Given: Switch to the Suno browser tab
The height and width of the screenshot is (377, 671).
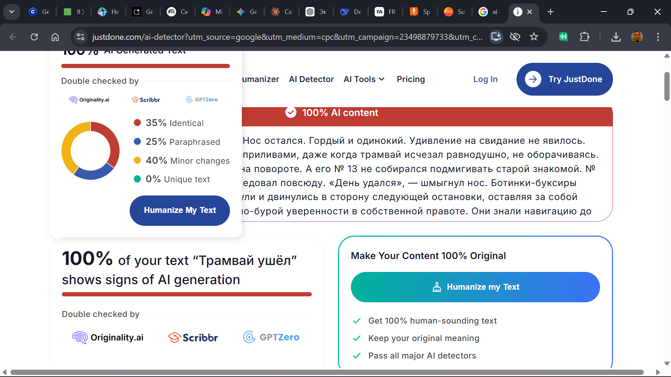Looking at the screenshot, I should point(454,12).
